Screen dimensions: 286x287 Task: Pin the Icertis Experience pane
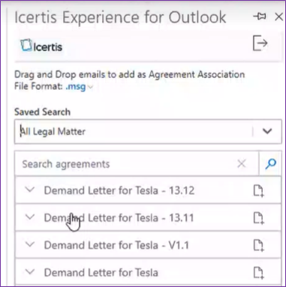pyautogui.click(x=260, y=16)
